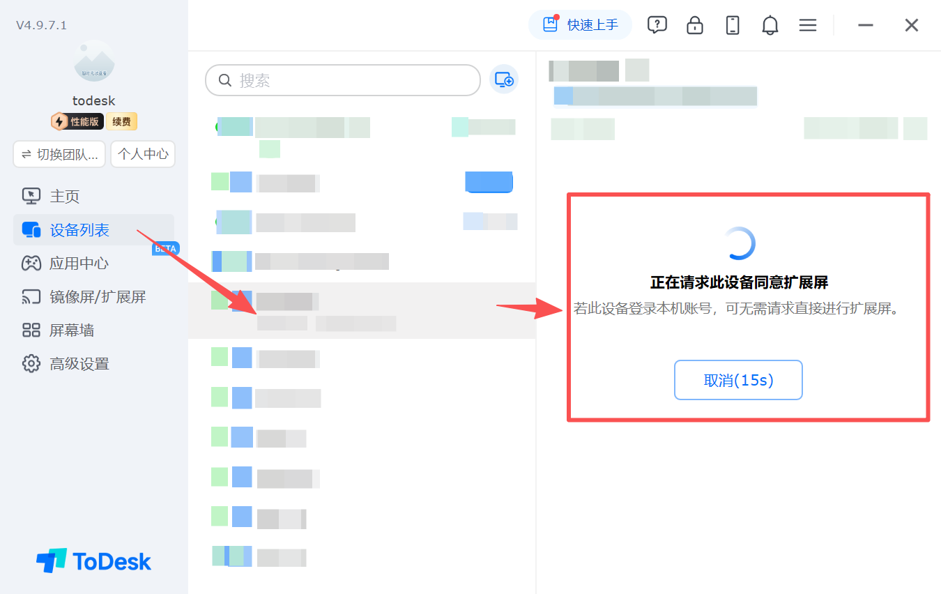Click the todesk profile avatar

point(94,61)
